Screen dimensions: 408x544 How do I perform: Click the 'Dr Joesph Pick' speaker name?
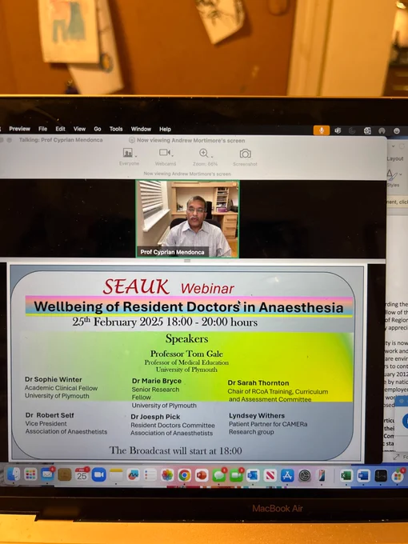pos(155,417)
